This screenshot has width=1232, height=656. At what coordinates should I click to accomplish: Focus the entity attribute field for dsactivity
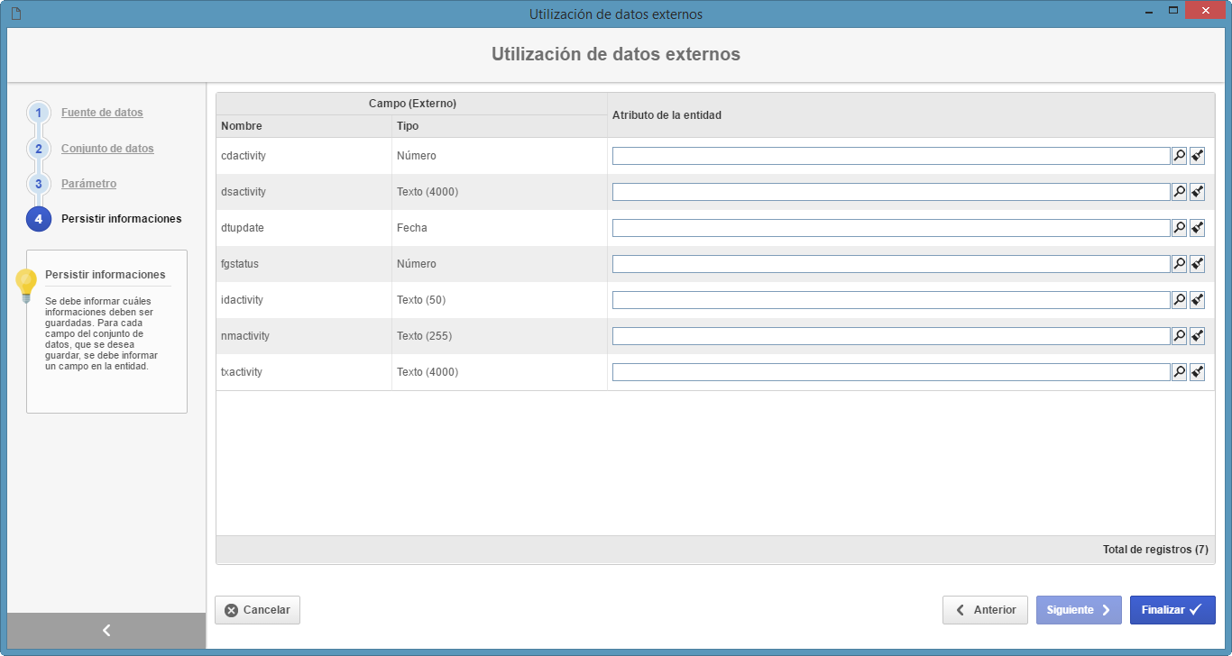point(891,192)
